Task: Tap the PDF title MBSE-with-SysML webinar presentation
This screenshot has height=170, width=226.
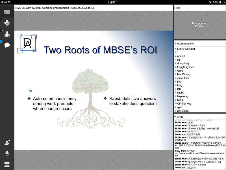Action: (x=56, y=8)
